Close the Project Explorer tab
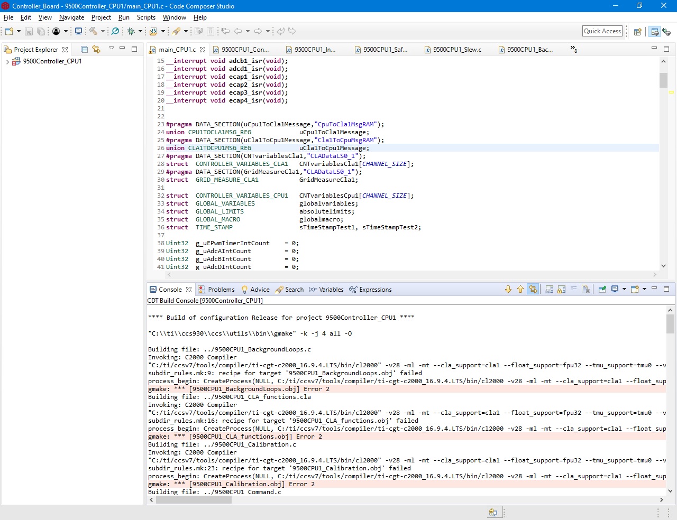This screenshot has width=677, height=520. click(x=65, y=50)
